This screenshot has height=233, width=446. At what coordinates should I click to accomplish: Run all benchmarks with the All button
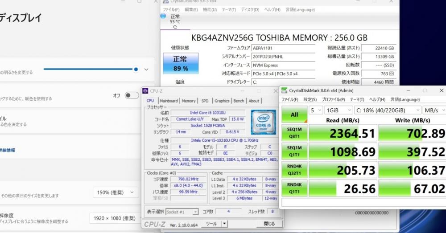(294, 114)
